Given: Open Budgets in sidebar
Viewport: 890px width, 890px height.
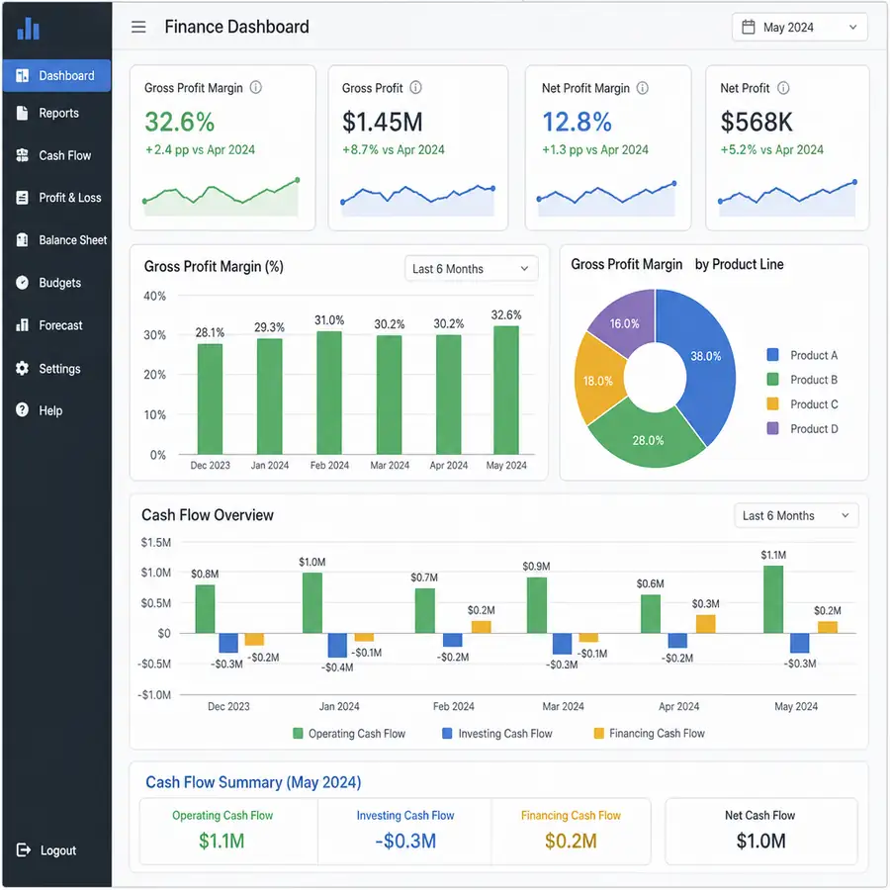Looking at the screenshot, I should click(x=56, y=283).
